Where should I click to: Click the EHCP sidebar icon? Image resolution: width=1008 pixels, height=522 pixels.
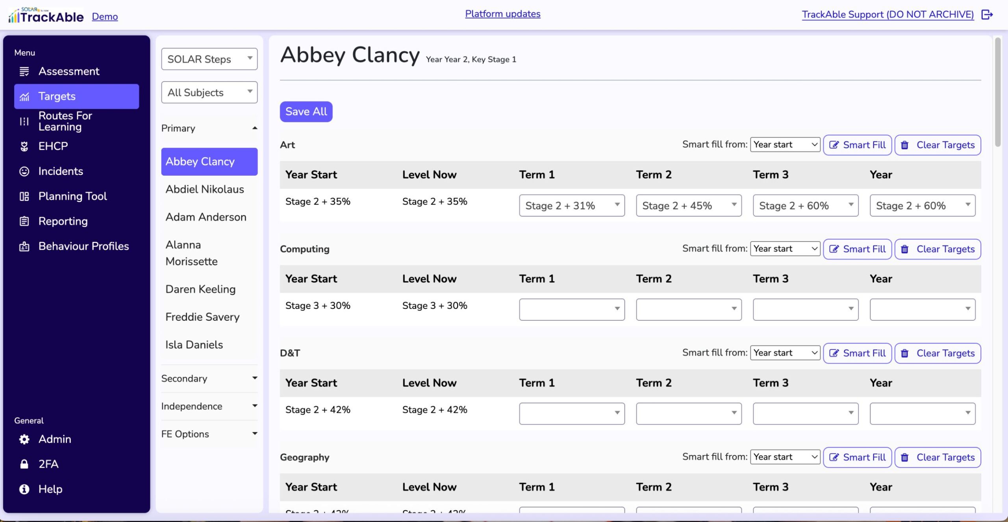point(24,146)
